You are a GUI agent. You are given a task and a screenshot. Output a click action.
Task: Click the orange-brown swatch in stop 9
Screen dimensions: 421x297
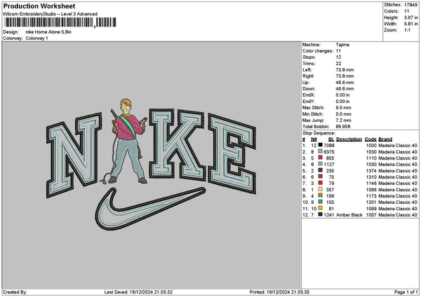(x=321, y=195)
